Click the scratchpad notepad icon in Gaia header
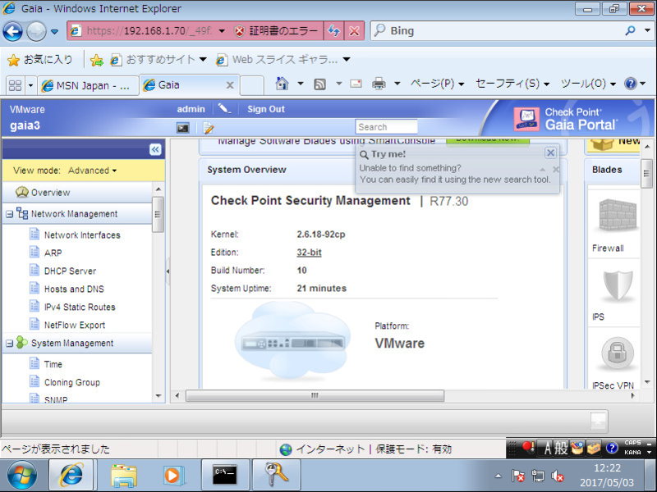Viewport: 657px width, 492px height. tap(209, 128)
